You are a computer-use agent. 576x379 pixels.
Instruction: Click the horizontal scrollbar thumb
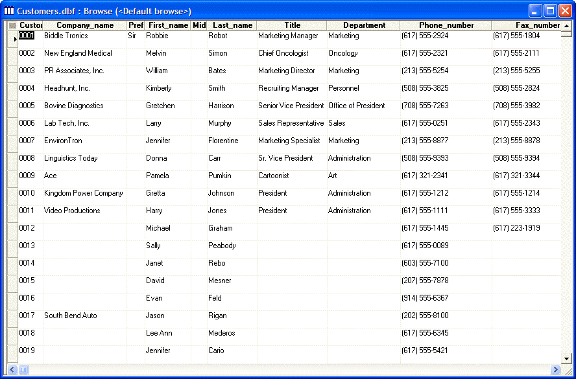[23, 369]
